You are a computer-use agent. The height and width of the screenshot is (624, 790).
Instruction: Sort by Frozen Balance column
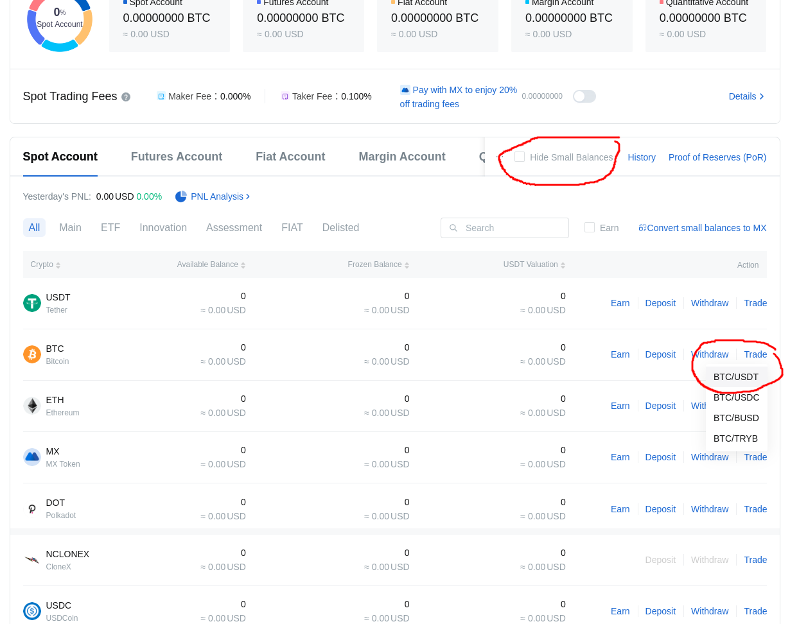click(378, 265)
